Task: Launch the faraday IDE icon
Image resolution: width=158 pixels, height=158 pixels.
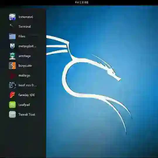Action: click(12, 95)
